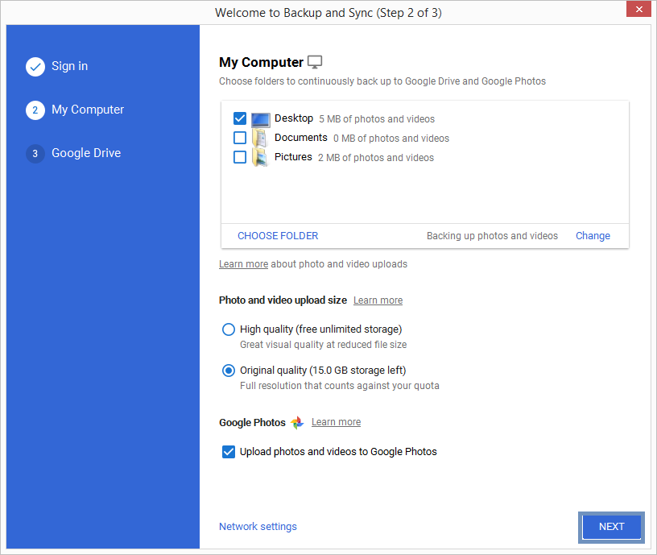This screenshot has width=657, height=555.
Task: Select High quality upload size option
Action: (229, 329)
